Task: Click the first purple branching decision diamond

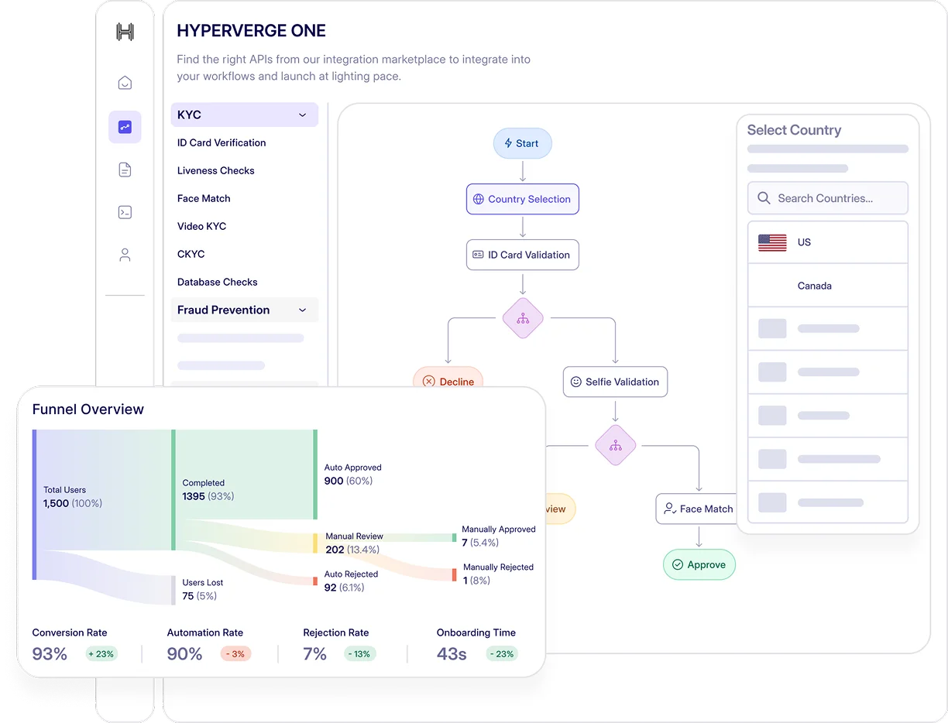Action: [523, 318]
